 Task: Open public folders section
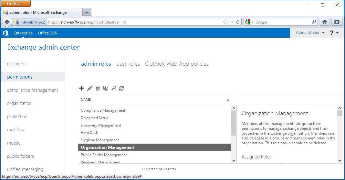tap(20, 156)
